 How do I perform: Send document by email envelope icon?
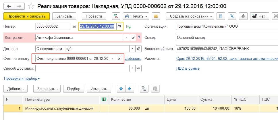coord(156,16)
